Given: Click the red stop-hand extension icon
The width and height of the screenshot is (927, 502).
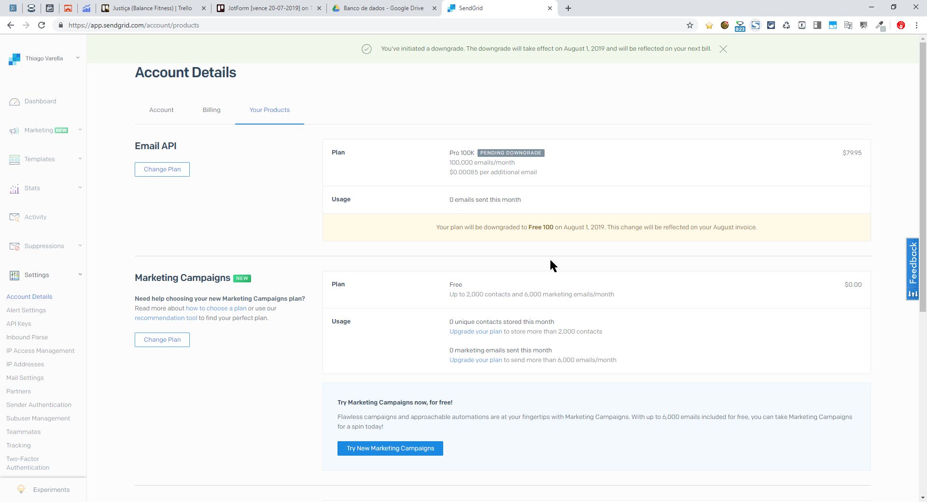Looking at the screenshot, I should coord(900,25).
